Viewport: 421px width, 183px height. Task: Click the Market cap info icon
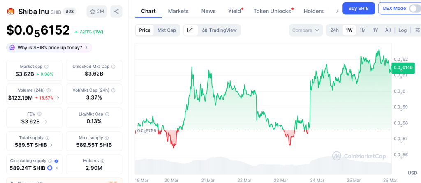click(46, 67)
